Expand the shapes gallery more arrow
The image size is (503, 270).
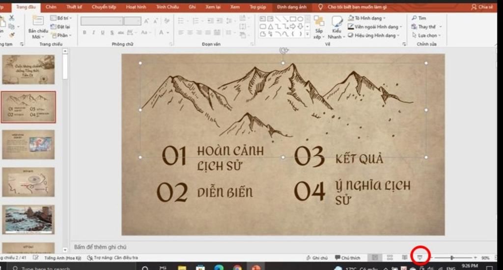[x=307, y=34]
